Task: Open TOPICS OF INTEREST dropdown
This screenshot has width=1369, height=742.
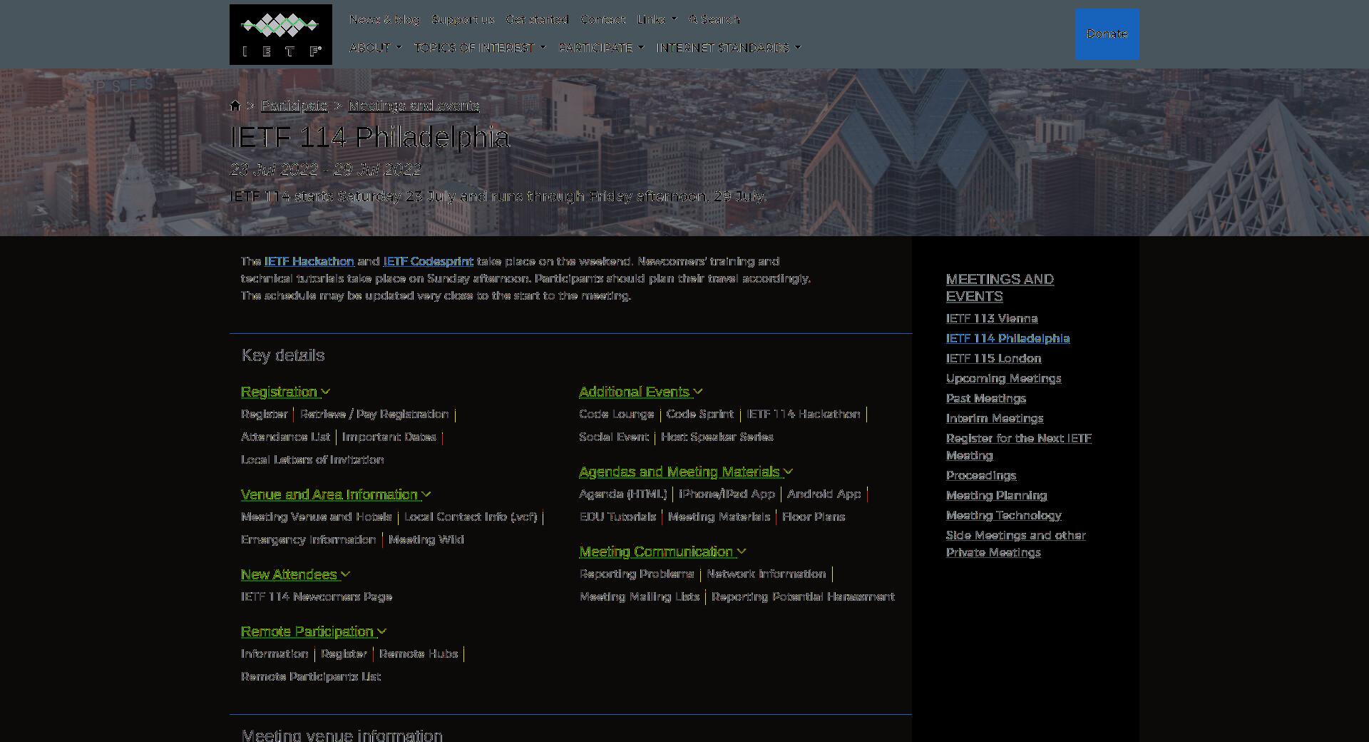Action: click(480, 48)
